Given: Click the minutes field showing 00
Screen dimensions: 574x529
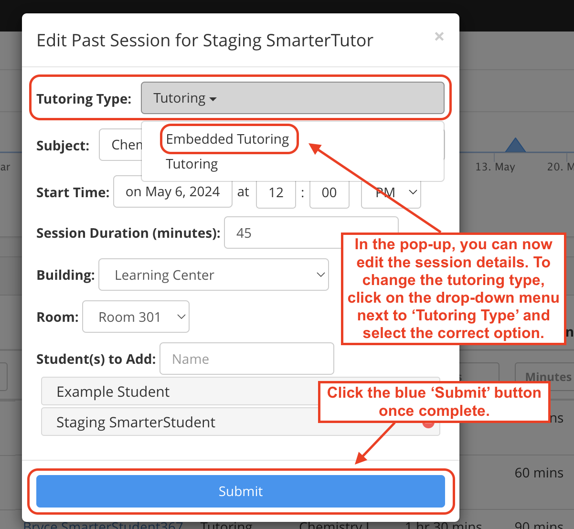Looking at the screenshot, I should point(329,192).
